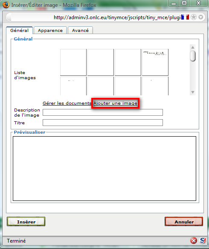Click inside the Prévisualiser preview box

click(x=104, y=169)
